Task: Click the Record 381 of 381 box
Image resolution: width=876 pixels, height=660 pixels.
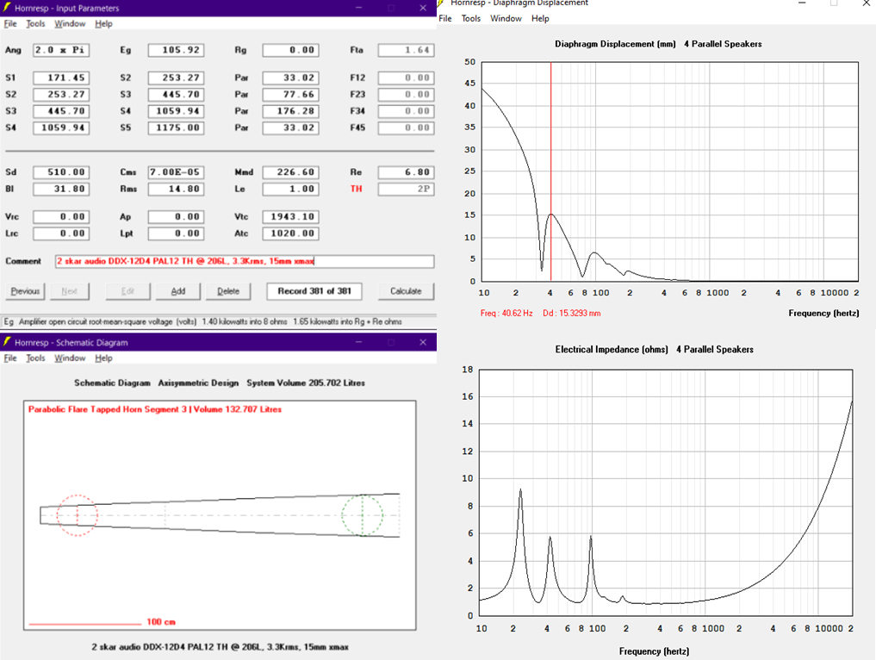Action: (x=314, y=291)
